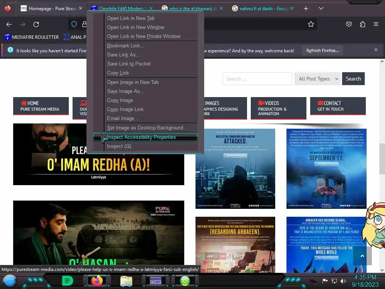Reload the current page
The width and height of the screenshot is (385, 289).
[36, 24]
